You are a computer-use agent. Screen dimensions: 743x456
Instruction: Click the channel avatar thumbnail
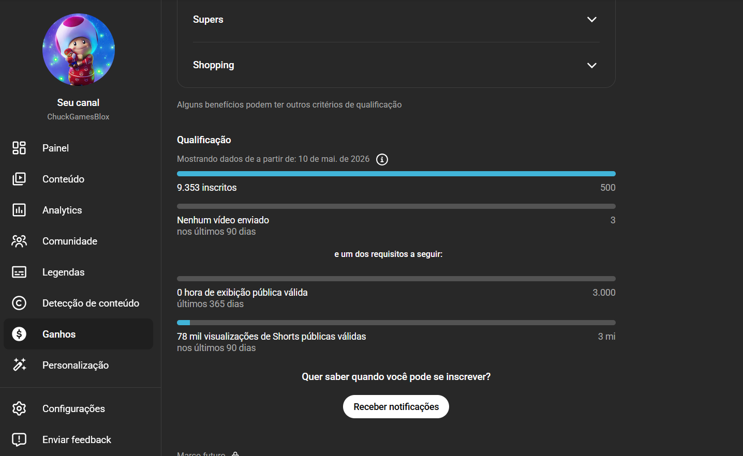tap(79, 50)
